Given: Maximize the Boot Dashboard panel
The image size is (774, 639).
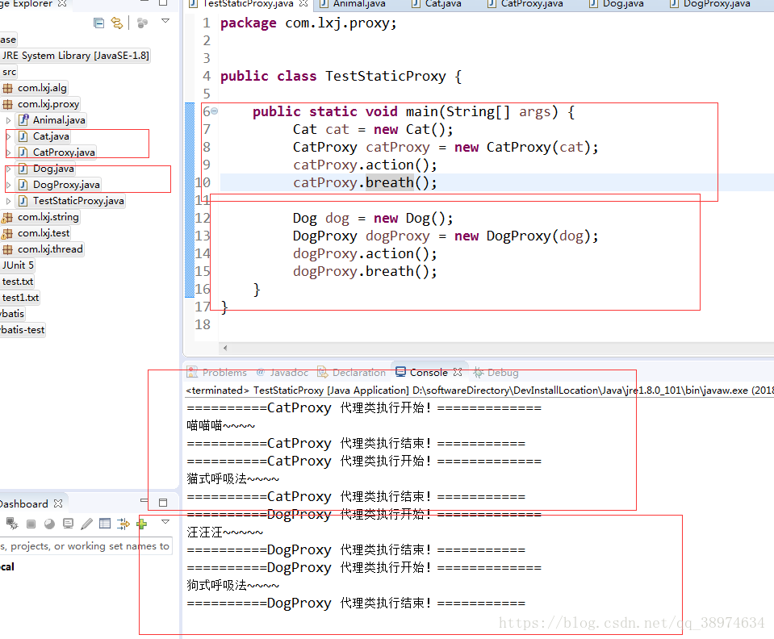Looking at the screenshot, I should (x=163, y=503).
